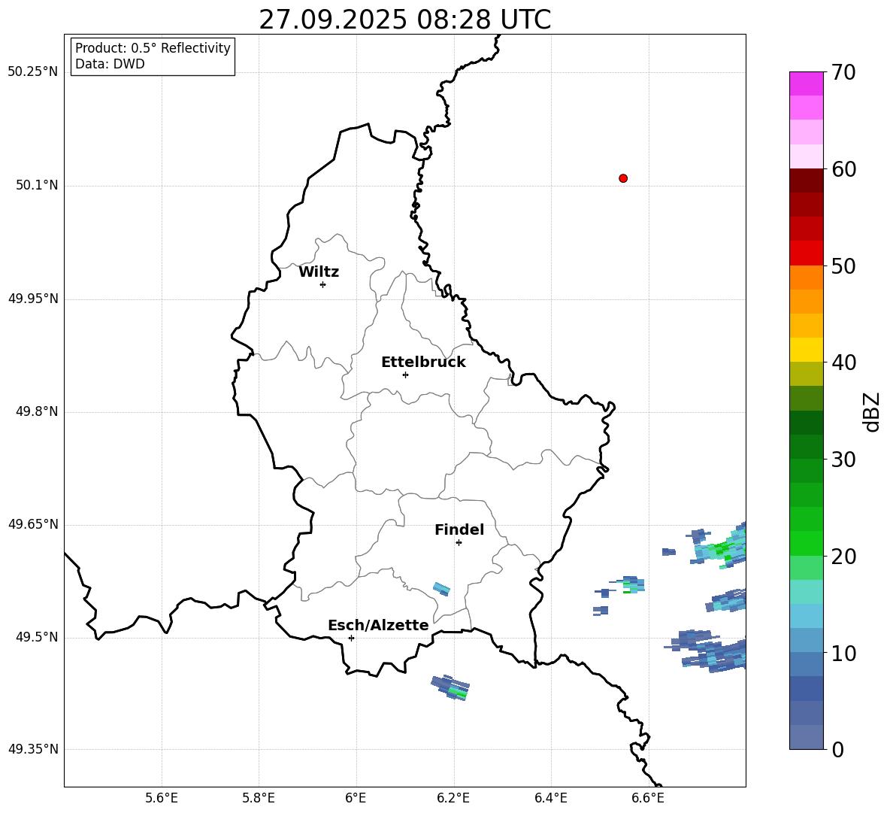890x813 pixels.
Task: Click the 20 colorbar tick value
Action: [843, 557]
